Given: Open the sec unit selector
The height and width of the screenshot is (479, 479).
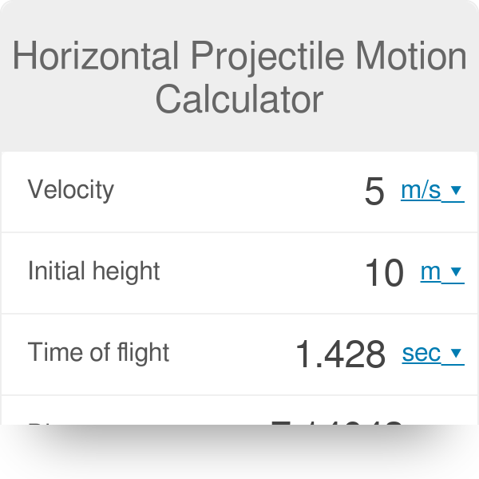Looking at the screenshot, I should click(422, 353).
